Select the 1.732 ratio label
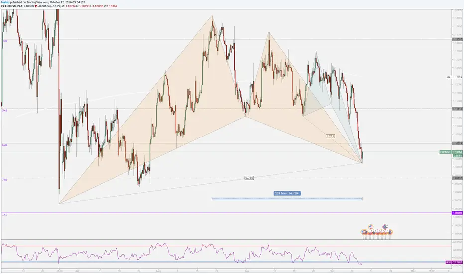 click(x=330, y=137)
